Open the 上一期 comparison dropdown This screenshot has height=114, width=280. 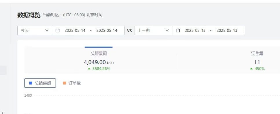pyautogui.click(x=153, y=30)
